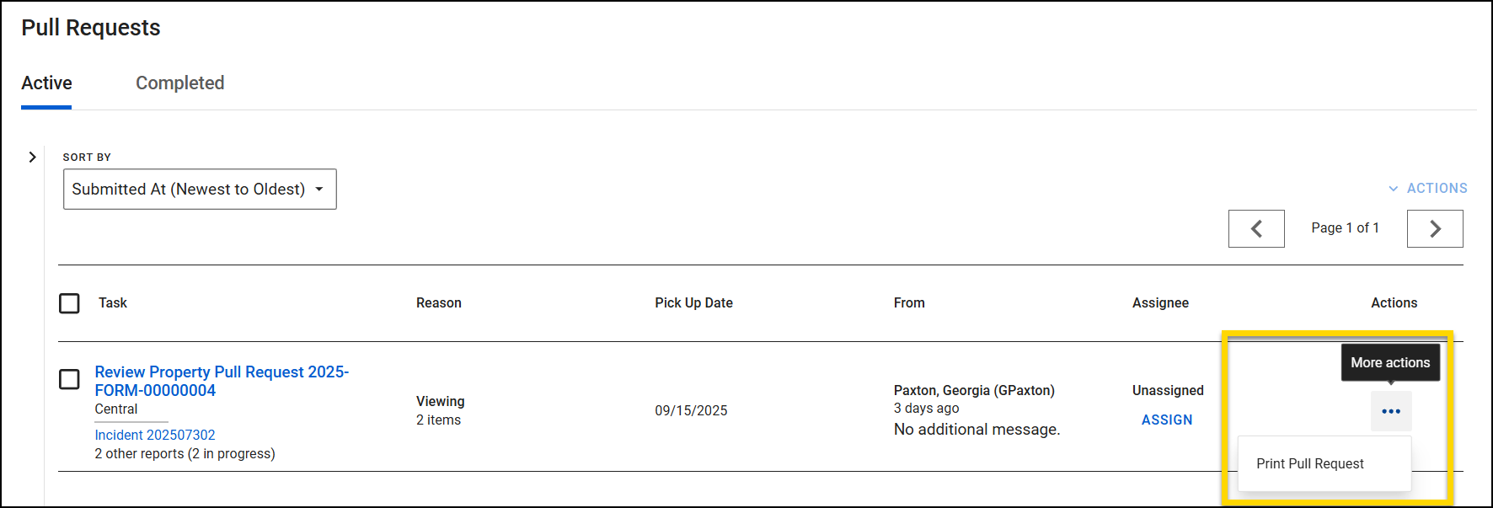Go to the previous page arrow

[1256, 228]
